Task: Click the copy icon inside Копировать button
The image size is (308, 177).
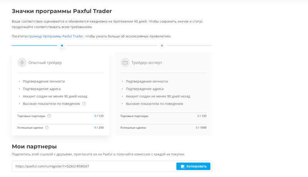Action: pos(182,166)
